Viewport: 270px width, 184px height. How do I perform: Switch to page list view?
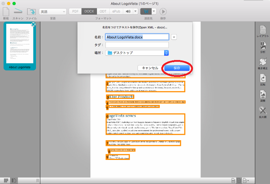[14, 180]
